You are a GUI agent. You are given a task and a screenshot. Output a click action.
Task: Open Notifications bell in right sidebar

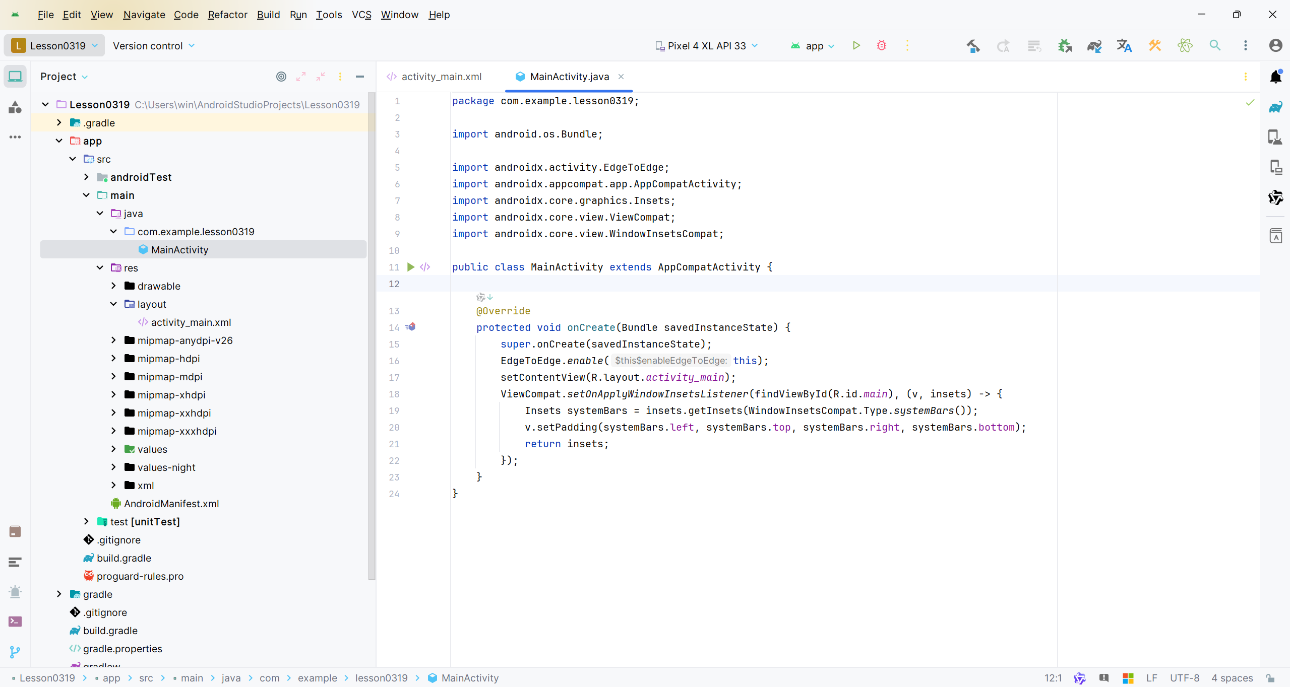tap(1275, 77)
